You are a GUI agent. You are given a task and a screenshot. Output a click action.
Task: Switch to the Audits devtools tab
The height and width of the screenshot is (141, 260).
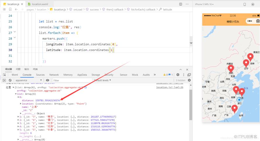tap(146, 75)
